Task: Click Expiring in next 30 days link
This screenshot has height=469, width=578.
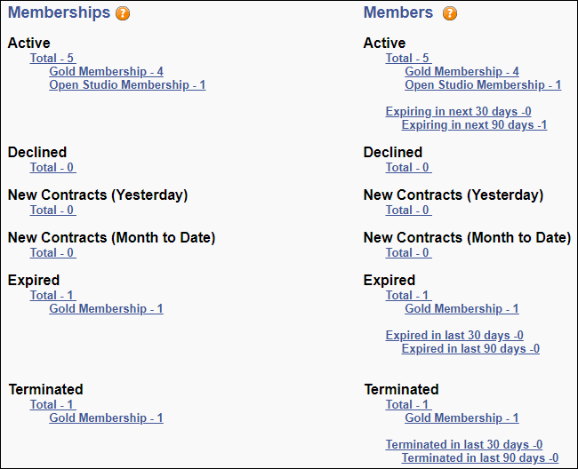Action: (458, 111)
